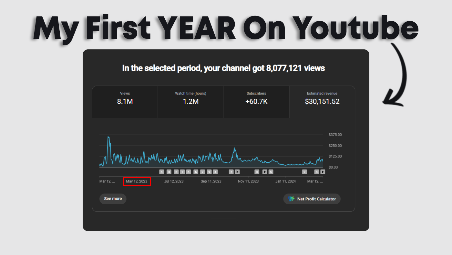Select the 'Sep 11, 2023' axis date
The height and width of the screenshot is (255, 452).
tap(211, 181)
